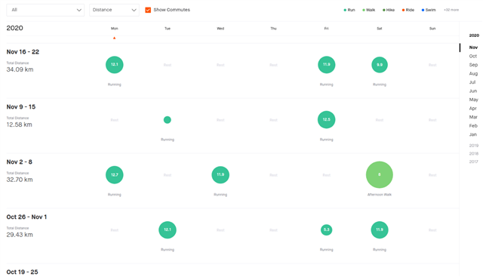Image resolution: width=483 pixels, height=277 pixels.
Task: Jump to Jun in month navigator
Action: (x=473, y=91)
